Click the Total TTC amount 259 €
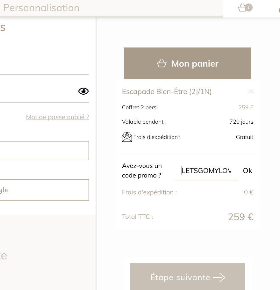 click(x=241, y=217)
